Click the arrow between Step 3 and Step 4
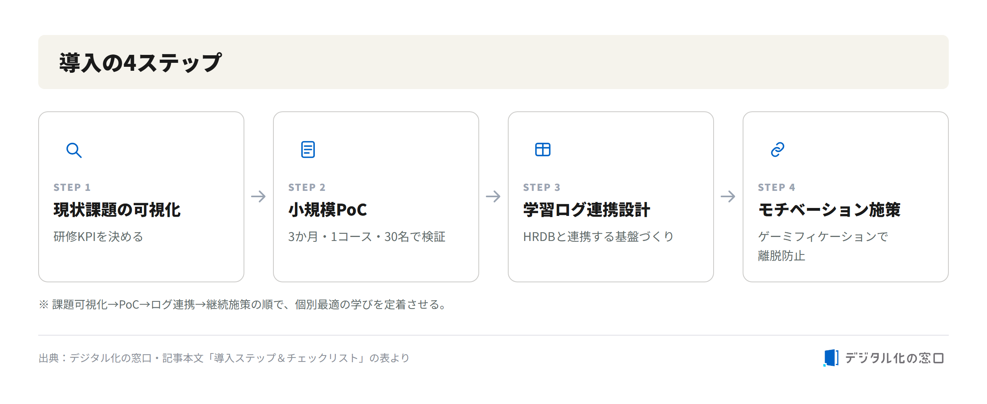The height and width of the screenshot is (404, 987). 728,196
